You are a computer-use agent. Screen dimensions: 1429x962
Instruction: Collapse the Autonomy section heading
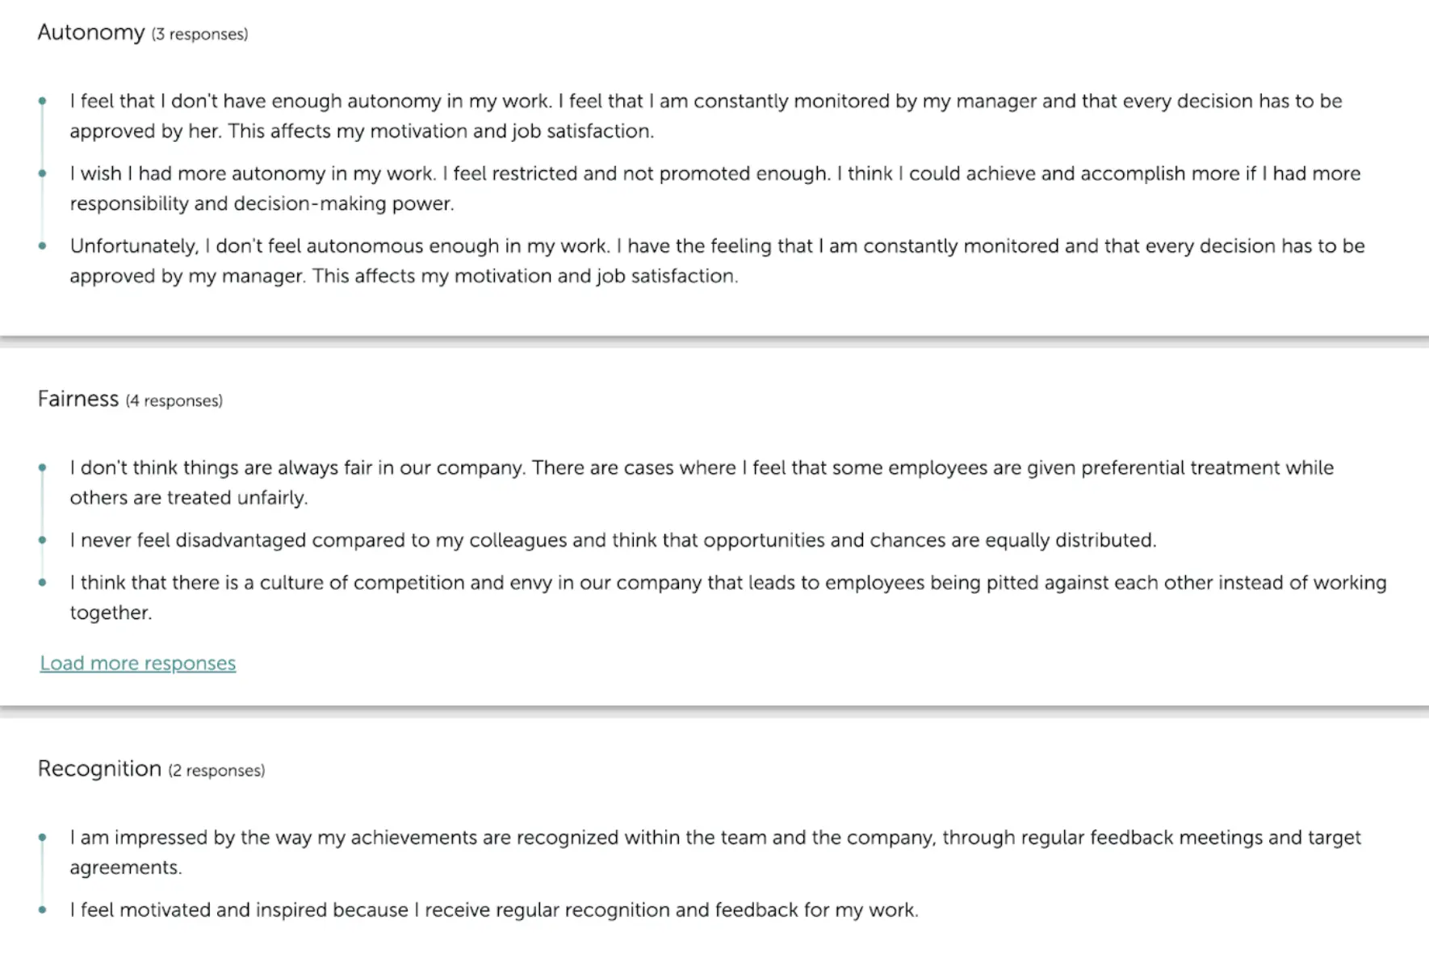[91, 32]
